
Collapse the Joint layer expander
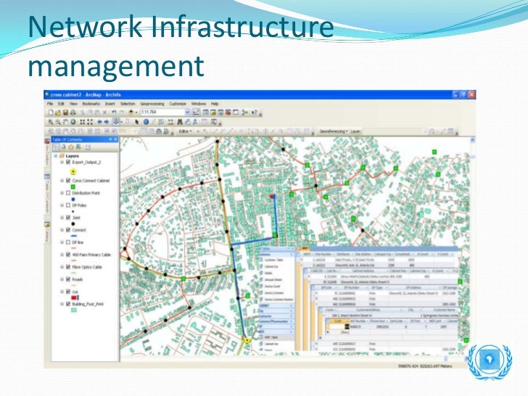[62, 218]
